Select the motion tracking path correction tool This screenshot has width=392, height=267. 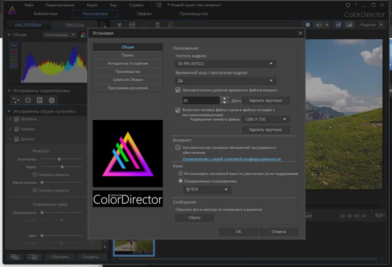click(x=16, y=100)
